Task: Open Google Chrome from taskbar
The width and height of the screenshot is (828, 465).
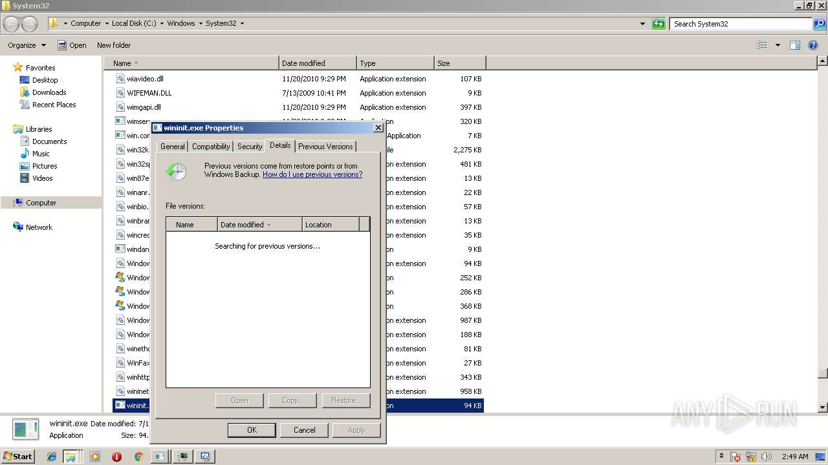Action: (x=138, y=457)
